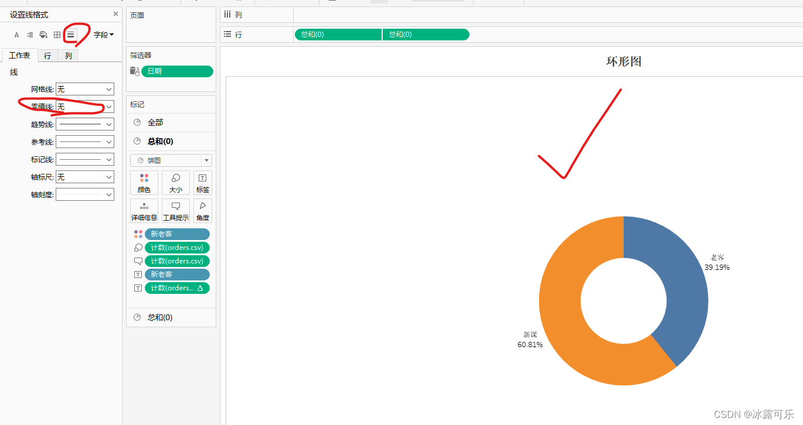Open the 字段 dropdown menu
This screenshot has height=425, width=803.
pos(104,35)
